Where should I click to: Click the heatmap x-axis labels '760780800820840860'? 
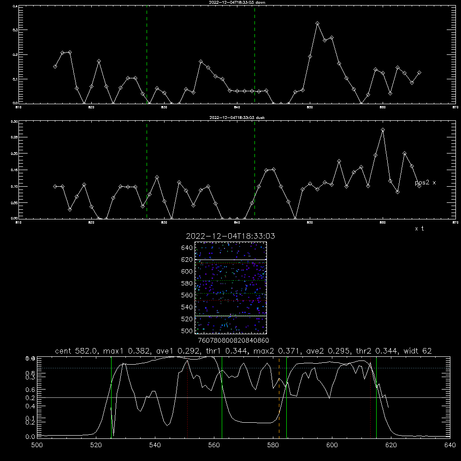pos(233,340)
